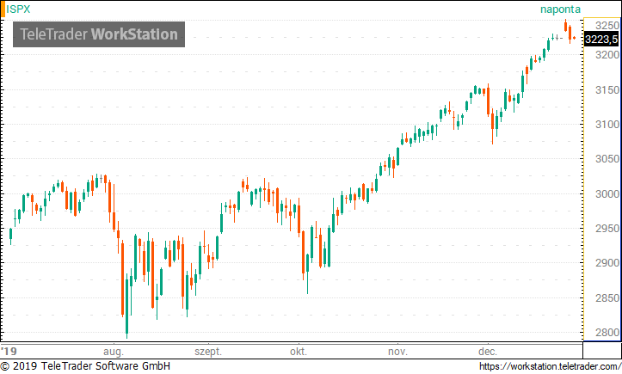The image size is (622, 374).
Task: Click the 'okt.' date axis label
Action: [299, 352]
